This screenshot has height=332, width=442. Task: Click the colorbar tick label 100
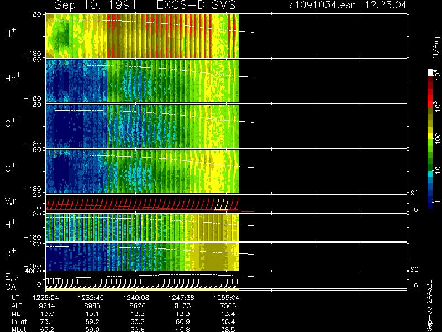438,138
